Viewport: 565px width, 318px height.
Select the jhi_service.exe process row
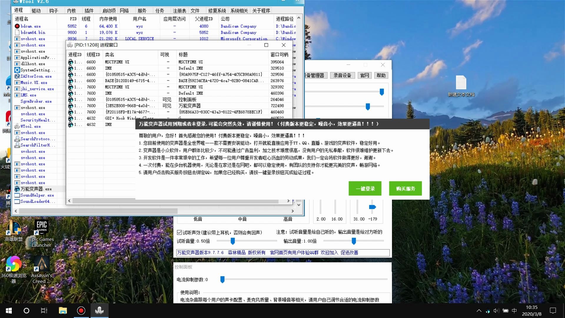pyautogui.click(x=37, y=89)
